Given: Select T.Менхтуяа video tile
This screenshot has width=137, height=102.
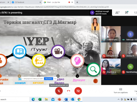Looking at the screenshot, I should click(111, 34).
